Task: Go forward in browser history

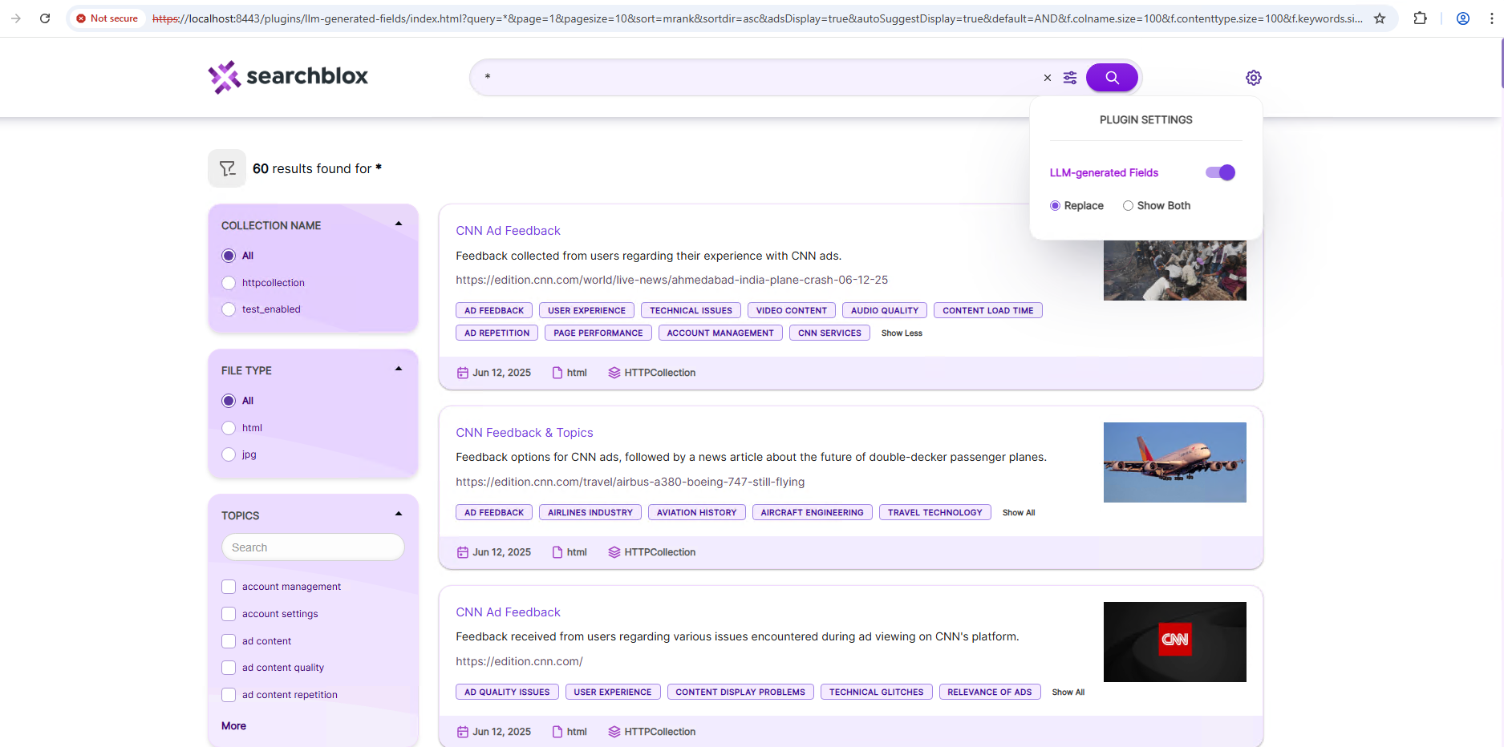Action: click(x=16, y=18)
